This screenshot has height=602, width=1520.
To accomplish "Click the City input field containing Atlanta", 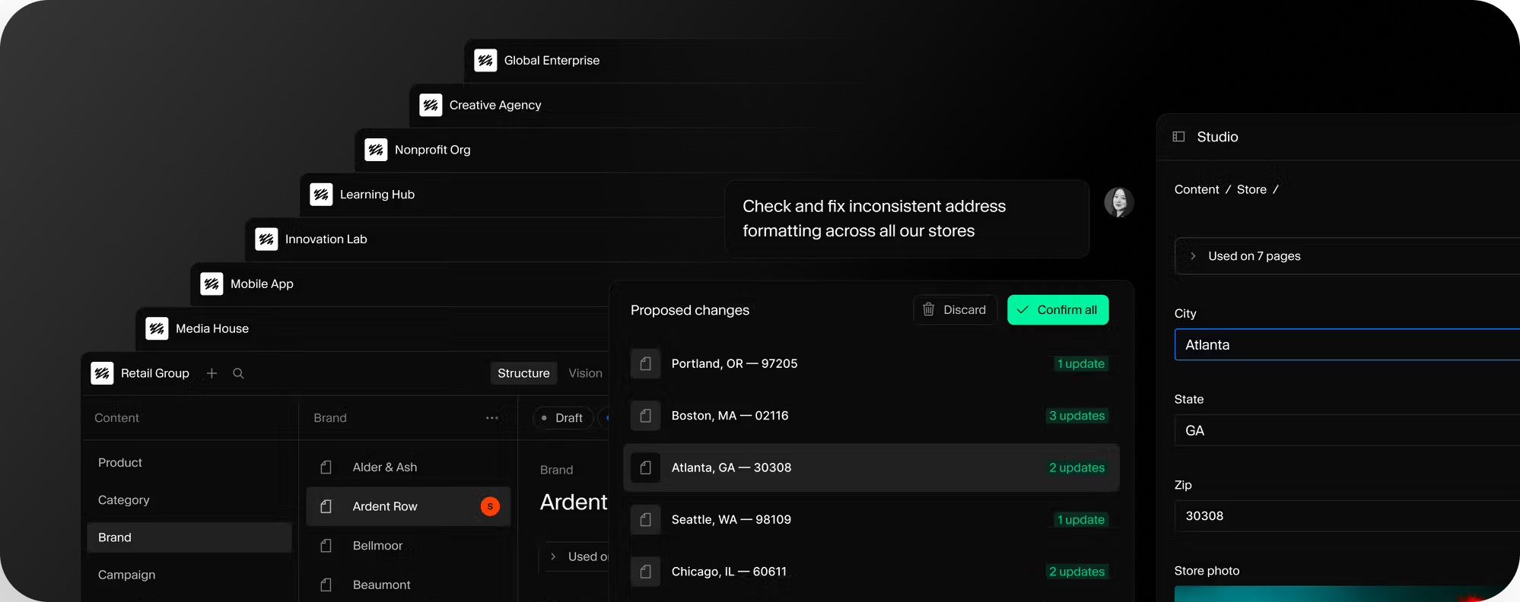I will (1347, 344).
